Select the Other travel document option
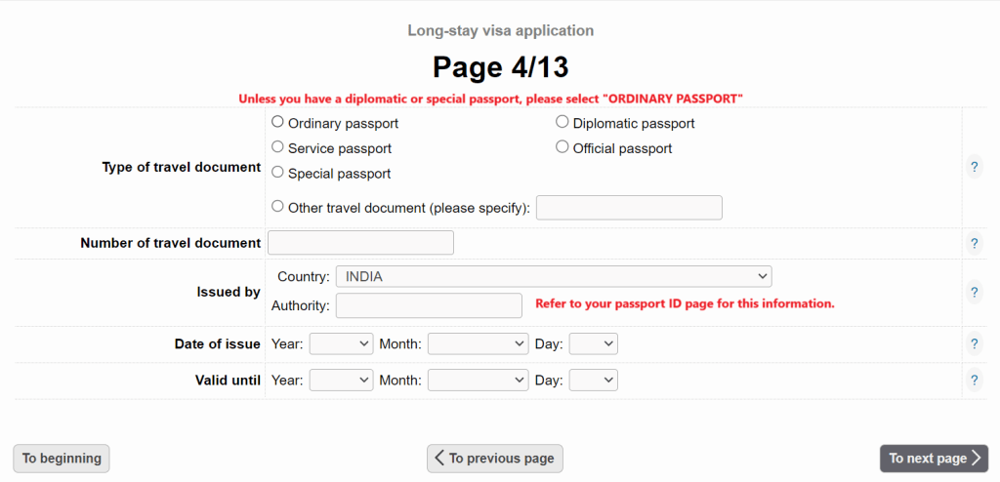The image size is (1000, 482). (277, 207)
